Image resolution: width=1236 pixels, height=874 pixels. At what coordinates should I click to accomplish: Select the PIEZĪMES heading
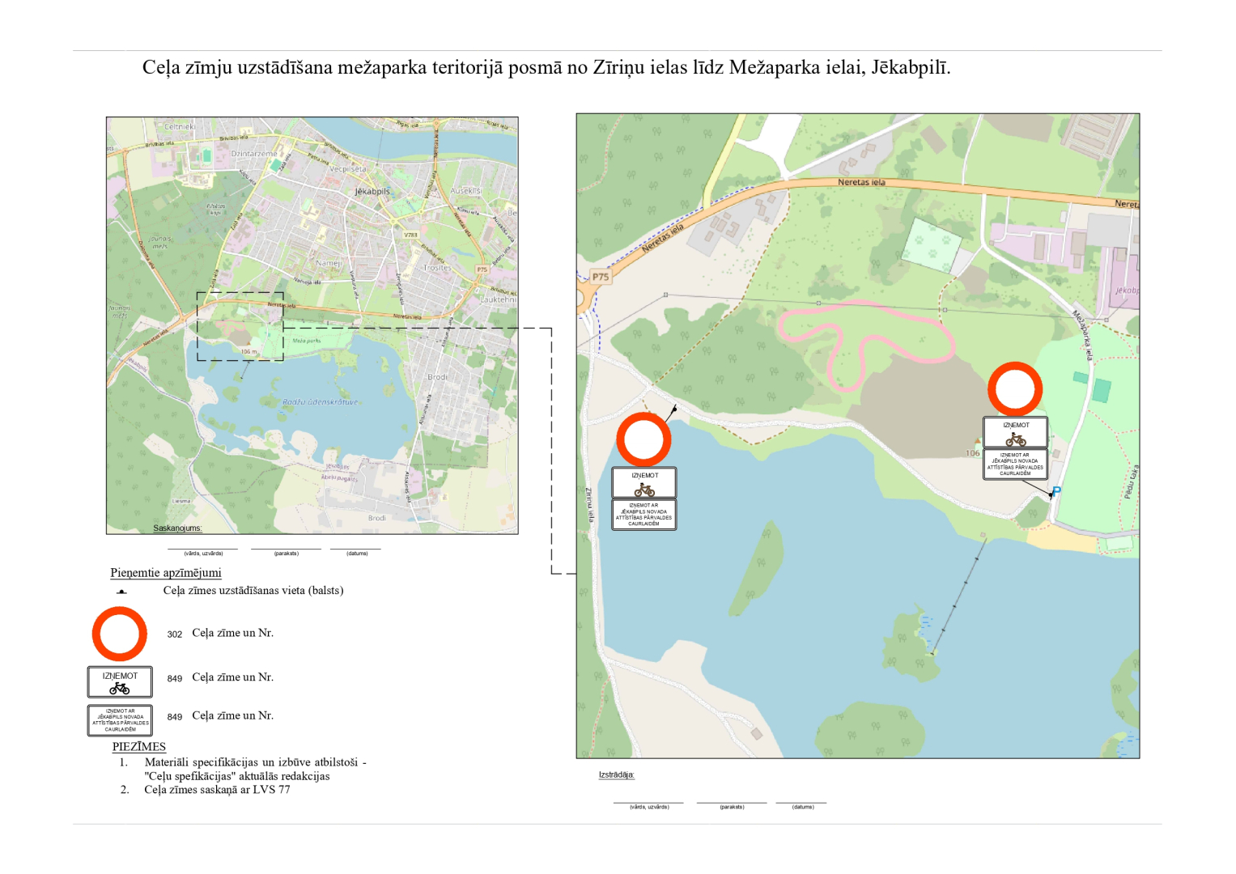138,747
